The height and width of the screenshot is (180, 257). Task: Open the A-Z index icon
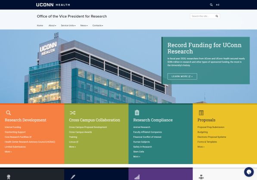click(x=218, y=5)
